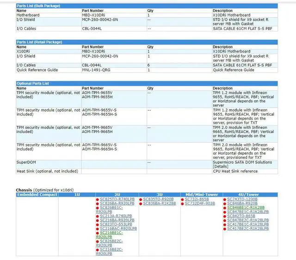Select the 2U chassis column header

pyautogui.click(x=117, y=195)
